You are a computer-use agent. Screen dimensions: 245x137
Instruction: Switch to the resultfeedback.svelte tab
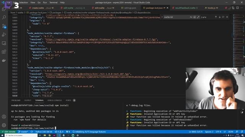pyautogui.click(x=185, y=8)
